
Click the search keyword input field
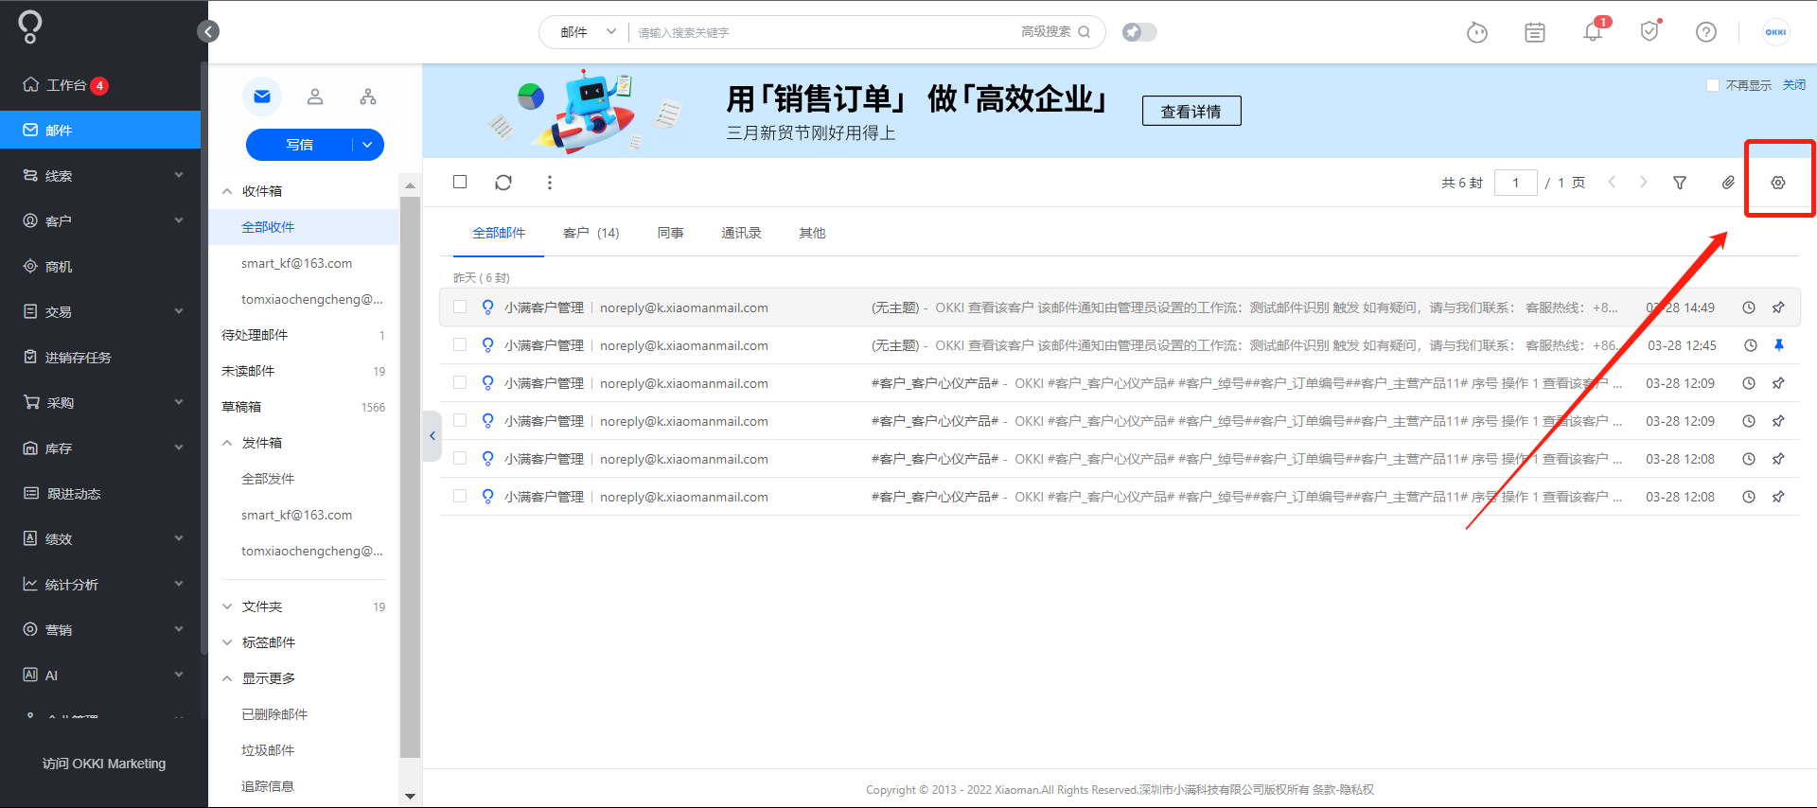tap(823, 32)
